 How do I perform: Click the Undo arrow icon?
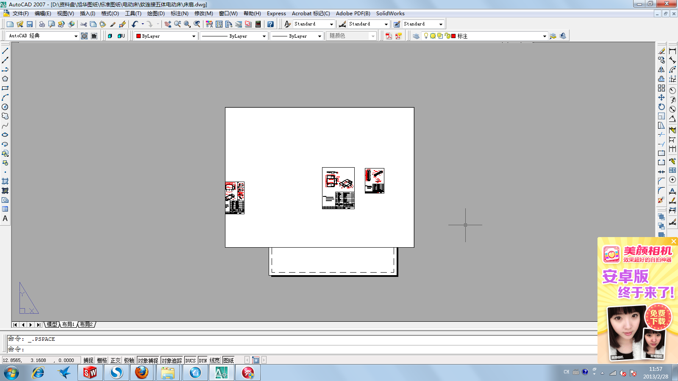coord(135,24)
